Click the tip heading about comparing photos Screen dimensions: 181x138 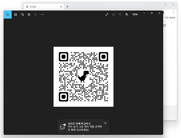pyautogui.click(x=79, y=124)
